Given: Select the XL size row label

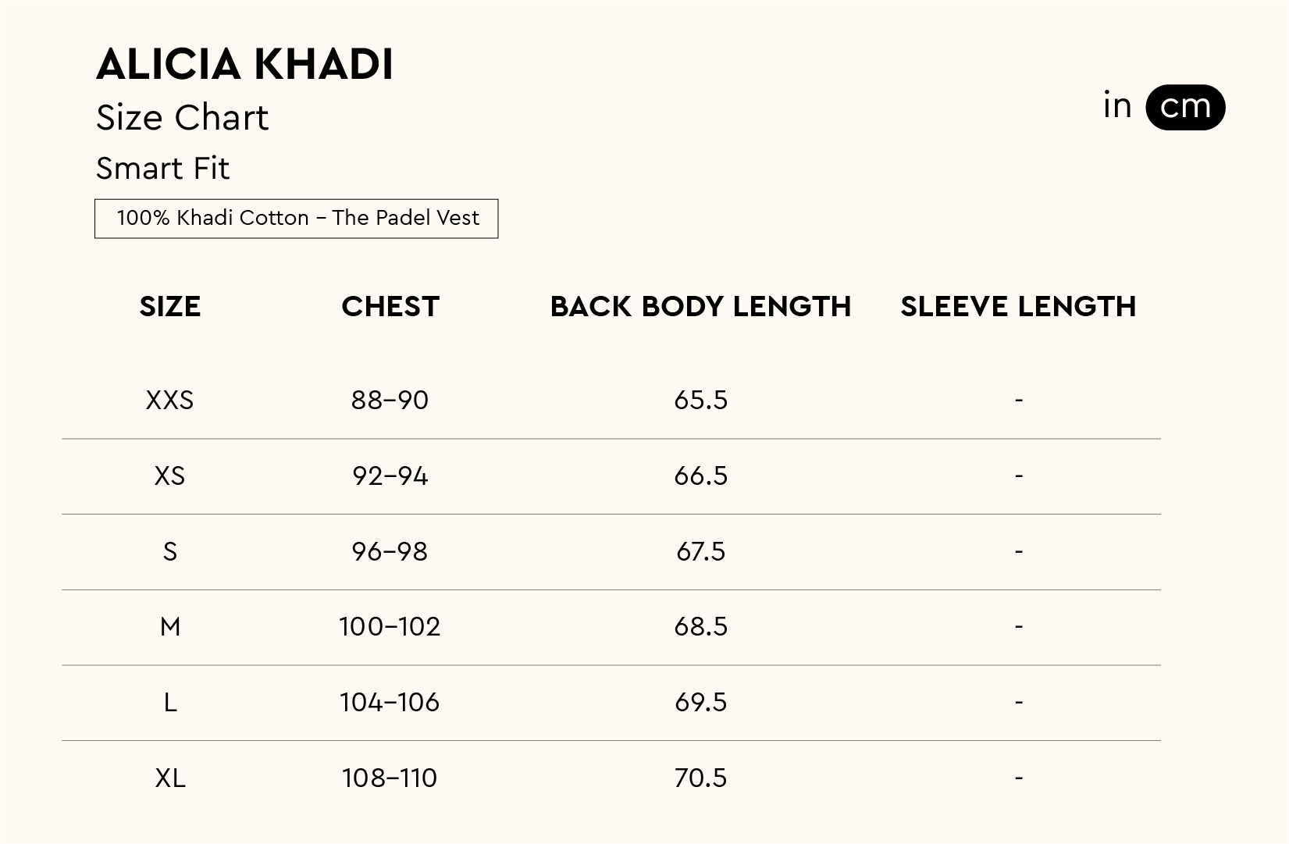Looking at the screenshot, I should 169,778.
